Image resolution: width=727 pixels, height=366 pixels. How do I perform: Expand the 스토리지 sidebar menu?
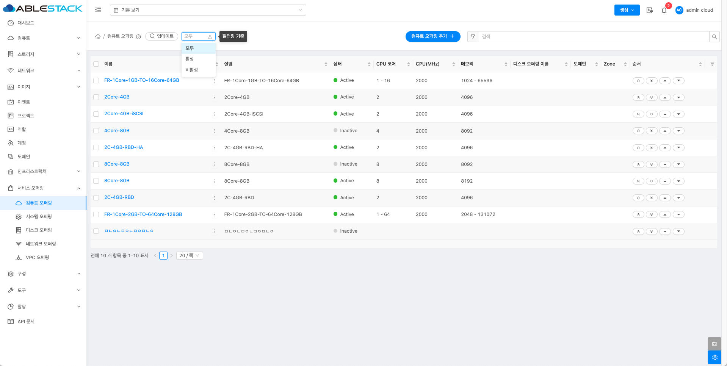point(43,54)
